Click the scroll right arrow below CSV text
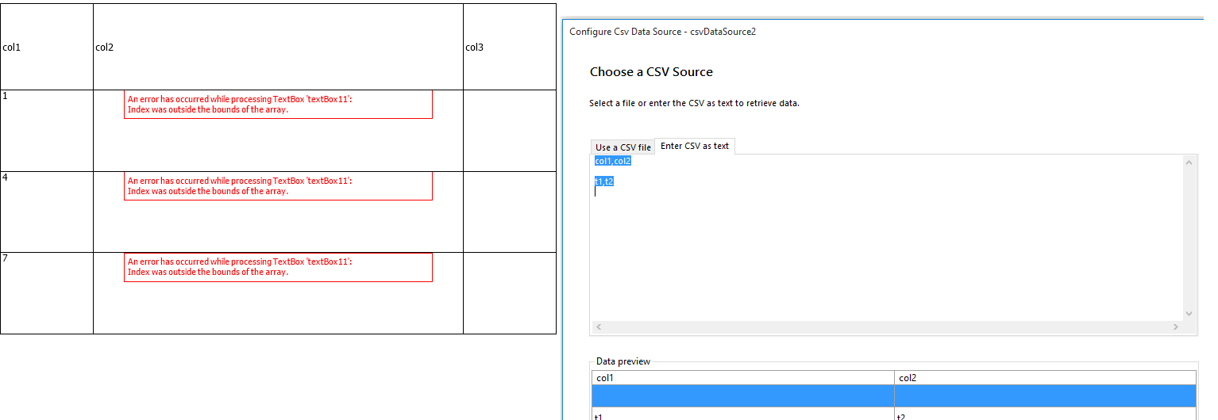Image resolution: width=1218 pixels, height=420 pixels. (1176, 326)
